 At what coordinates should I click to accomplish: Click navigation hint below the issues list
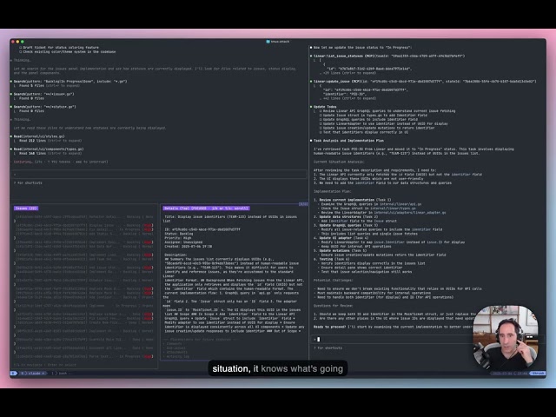pyautogui.click(x=45, y=365)
